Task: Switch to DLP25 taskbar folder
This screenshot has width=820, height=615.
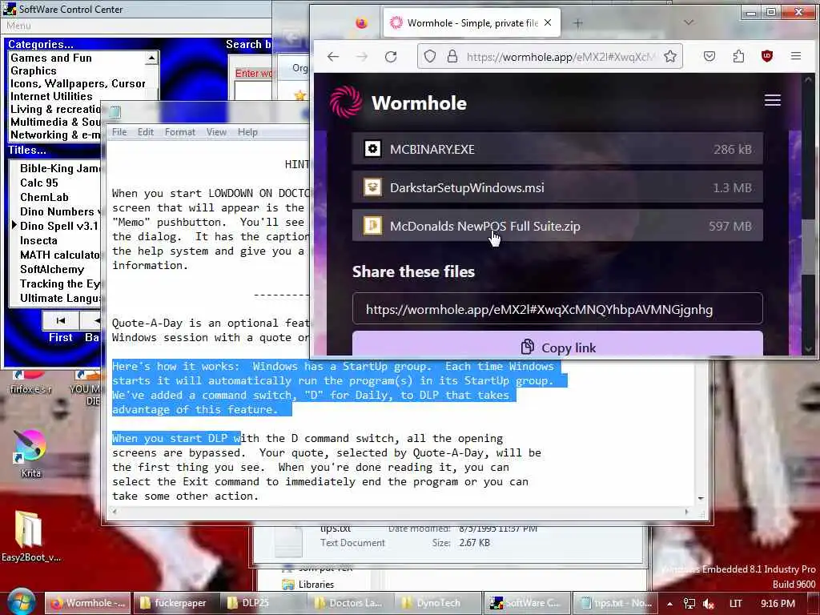Action: pyautogui.click(x=263, y=603)
